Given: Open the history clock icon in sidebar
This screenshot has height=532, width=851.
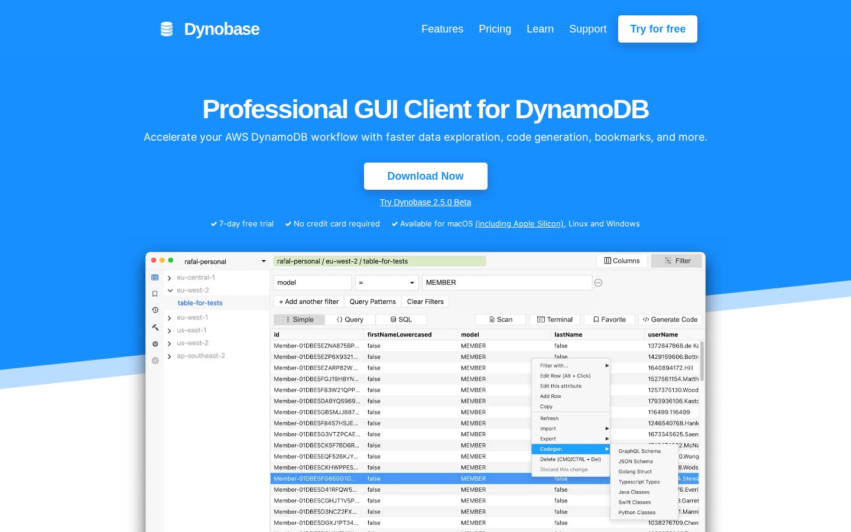Looking at the screenshot, I should pos(155,310).
